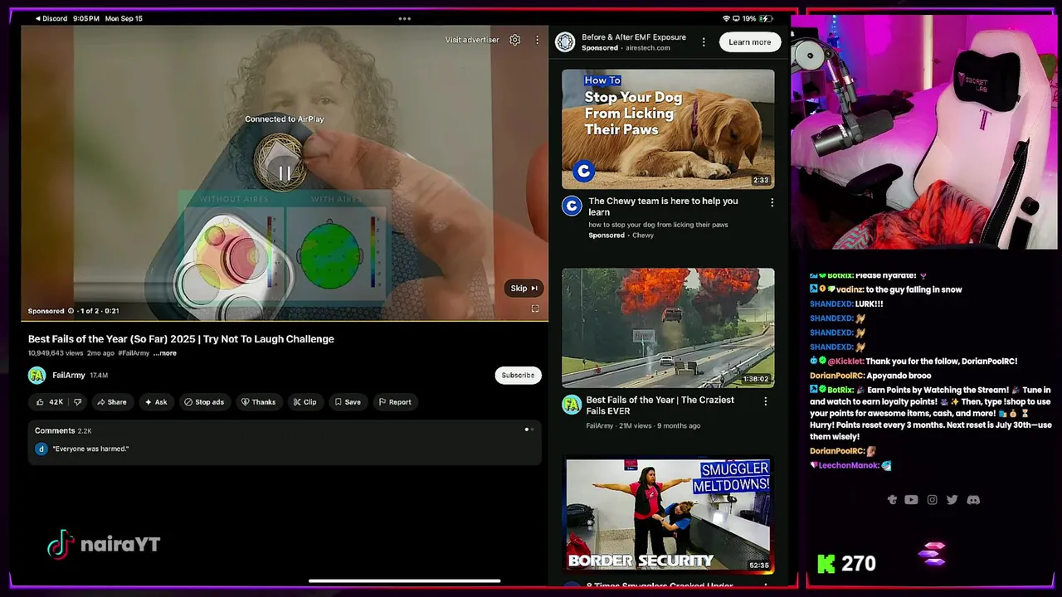This screenshot has width=1062, height=597.
Task: Pause the ad with the center pause button
Action: pyautogui.click(x=285, y=173)
